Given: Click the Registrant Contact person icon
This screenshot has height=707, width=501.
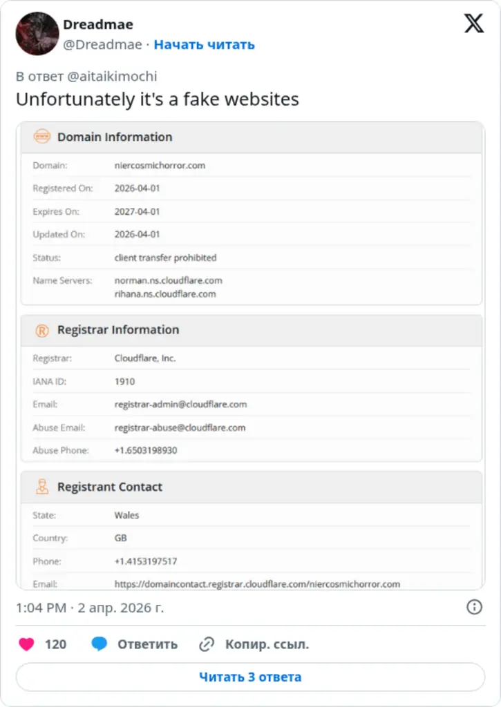Looking at the screenshot, I should [x=41, y=487].
